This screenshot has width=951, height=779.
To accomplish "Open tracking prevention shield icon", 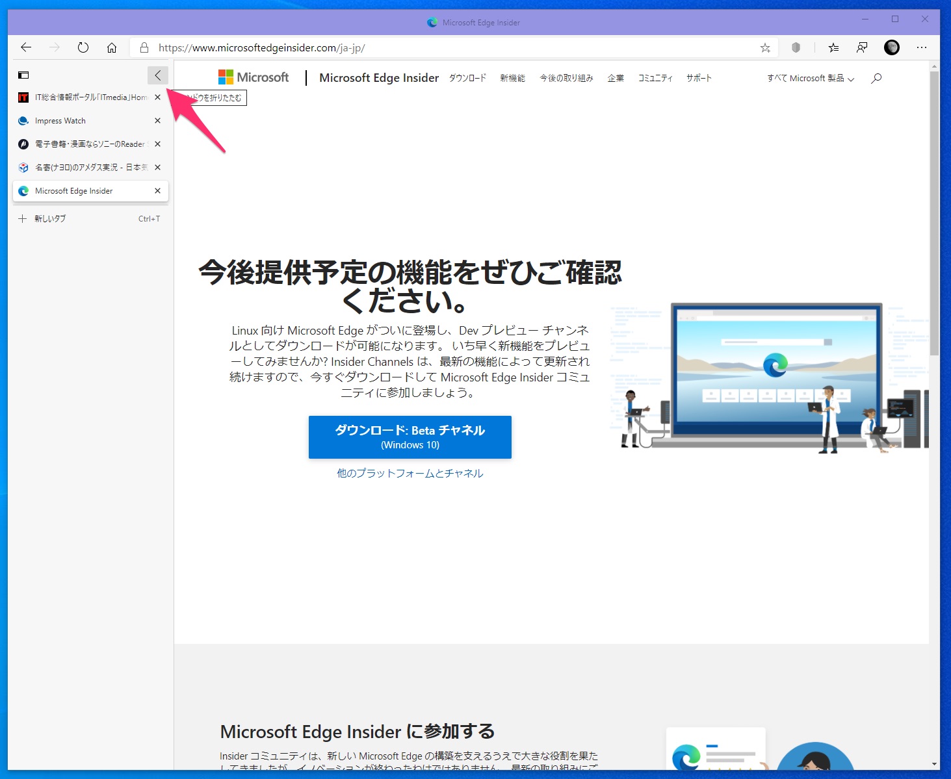I will pyautogui.click(x=796, y=47).
